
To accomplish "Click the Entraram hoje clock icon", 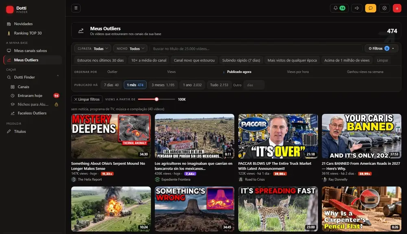I will click(x=13, y=96).
